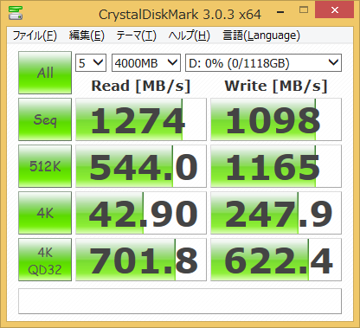The image size is (360, 328).
Task: Click the Write [MB/s] column header
Action: tap(276, 86)
